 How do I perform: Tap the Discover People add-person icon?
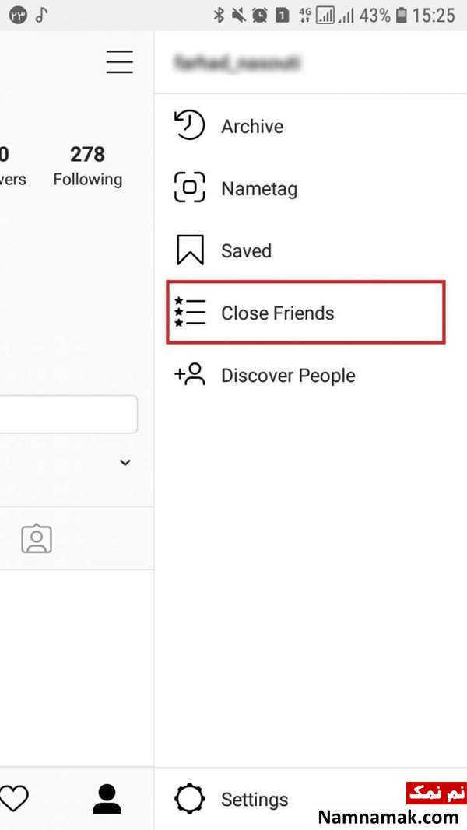point(190,374)
